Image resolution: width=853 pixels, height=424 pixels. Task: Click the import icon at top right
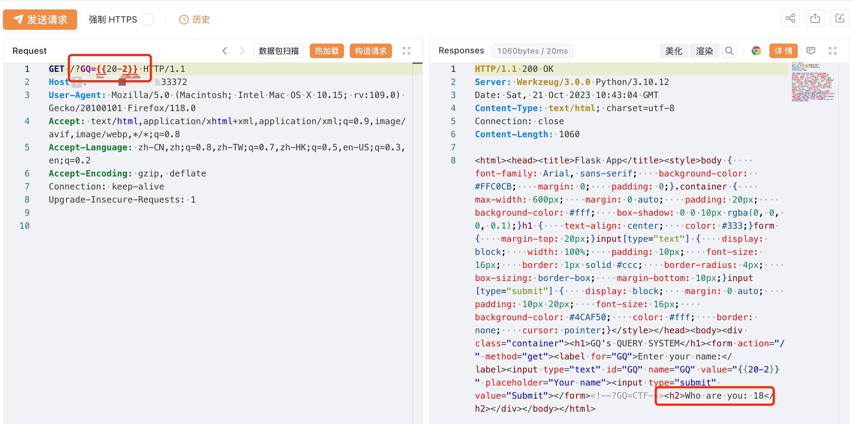click(x=840, y=19)
